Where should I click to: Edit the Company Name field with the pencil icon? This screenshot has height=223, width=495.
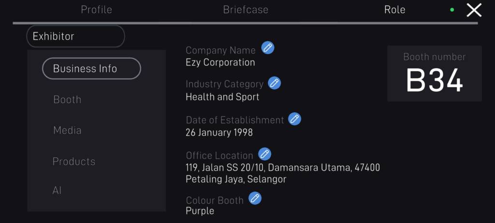point(268,48)
